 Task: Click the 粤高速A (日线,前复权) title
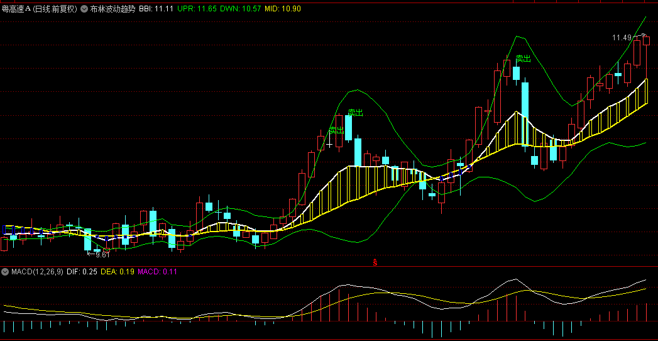(x=40, y=9)
